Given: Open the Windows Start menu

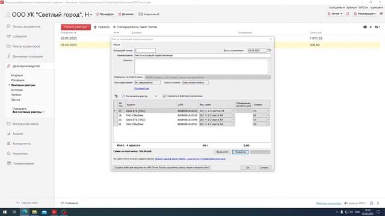Looking at the screenshot, I should pyautogui.click(x=5, y=212).
